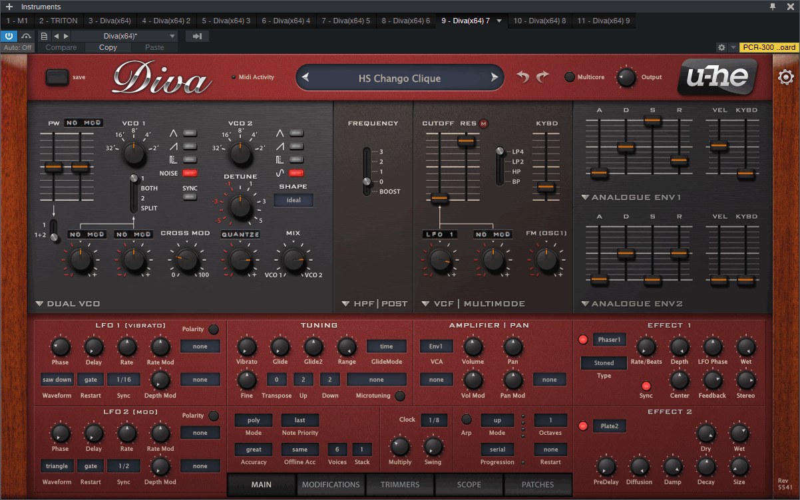Click the undo arrow in Diva header
800x500 pixels.
coord(524,77)
